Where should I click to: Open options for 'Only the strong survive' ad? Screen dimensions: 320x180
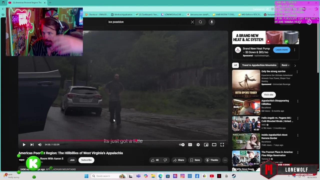pos(297,72)
